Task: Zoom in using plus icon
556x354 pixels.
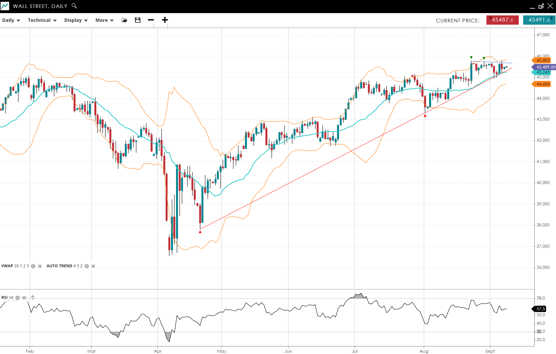Action: 165,20
